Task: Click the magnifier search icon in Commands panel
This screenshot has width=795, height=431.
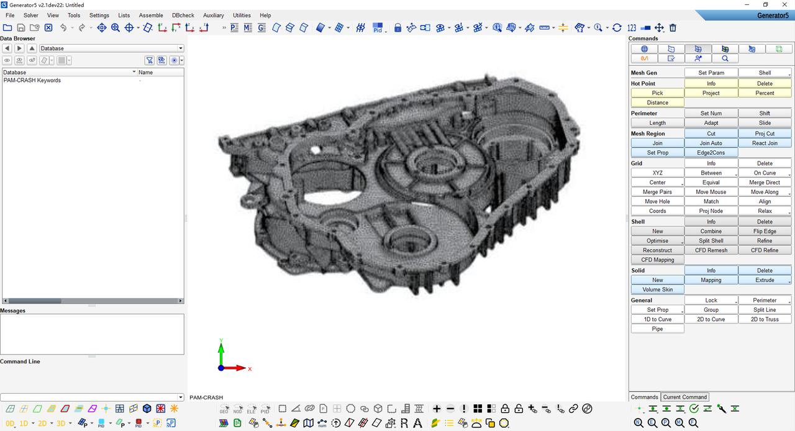Action: 725,58
